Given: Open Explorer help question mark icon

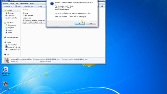Looking at the screenshot, I should 102,6.
